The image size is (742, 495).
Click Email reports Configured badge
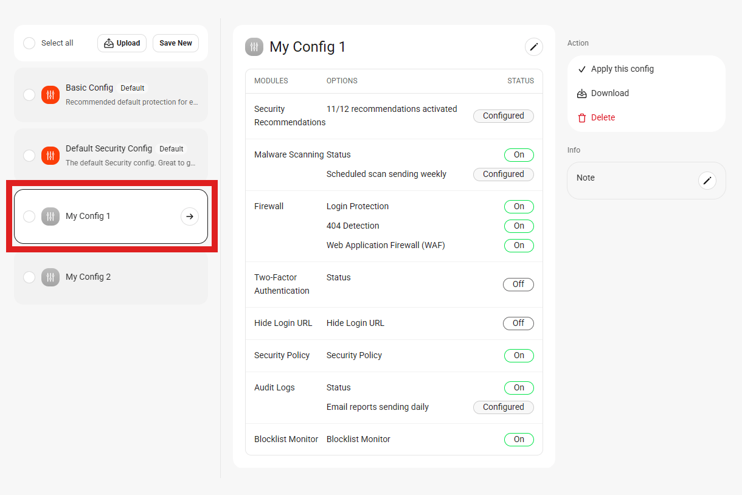(504, 407)
